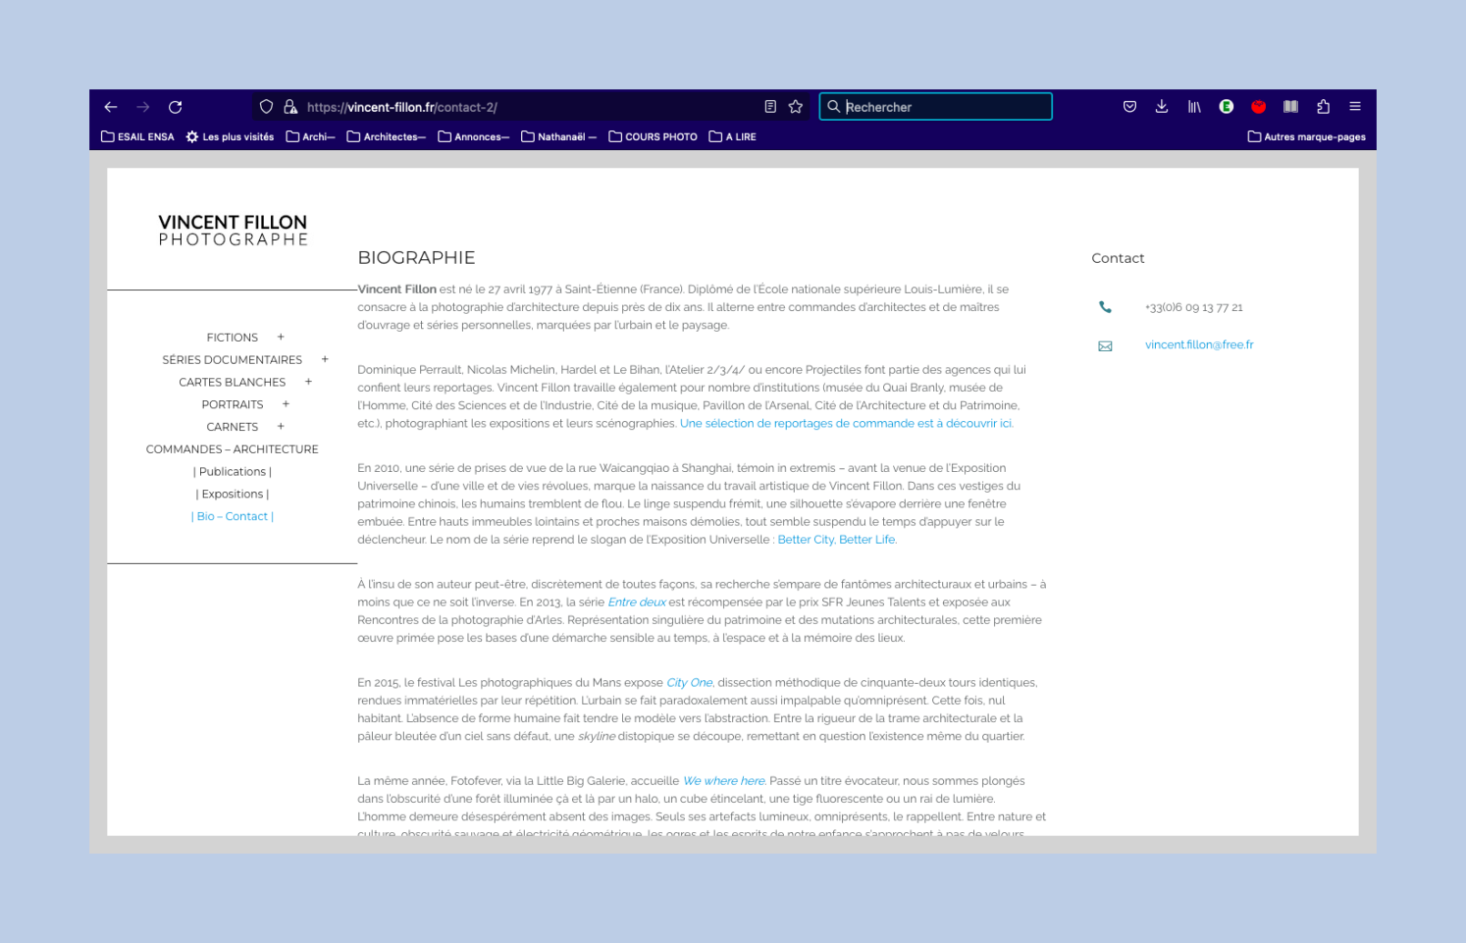Expand the PORTRAITS plus sign
This screenshot has width=1466, height=943.
(286, 405)
